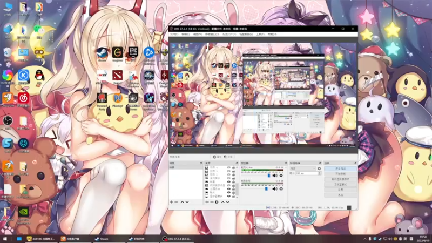Open the Dota 2 desktop shortcut
Image resolution: width=432 pixels, height=243 pixels.
pyautogui.click(x=118, y=76)
